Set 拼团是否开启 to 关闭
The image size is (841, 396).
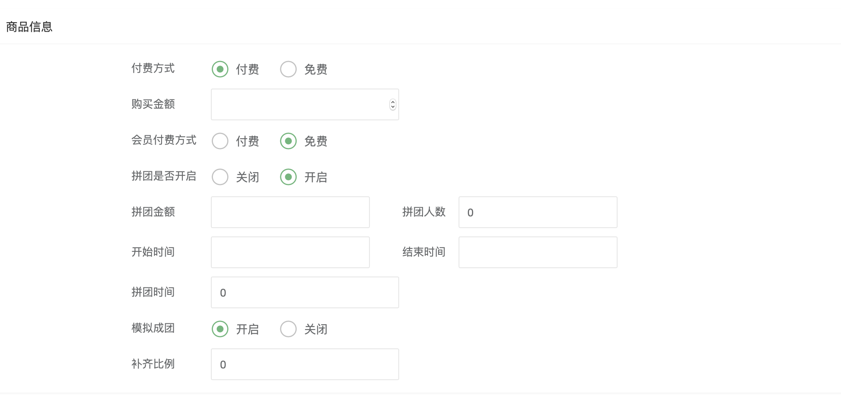220,177
